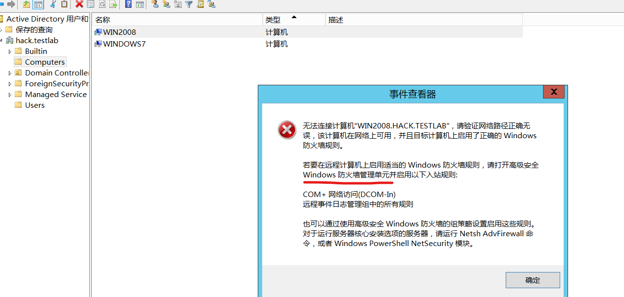Click the Up one level folder icon
Image resolution: width=624 pixels, height=297 pixels.
click(27, 4)
